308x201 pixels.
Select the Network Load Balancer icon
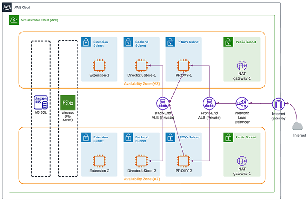[x=242, y=103]
